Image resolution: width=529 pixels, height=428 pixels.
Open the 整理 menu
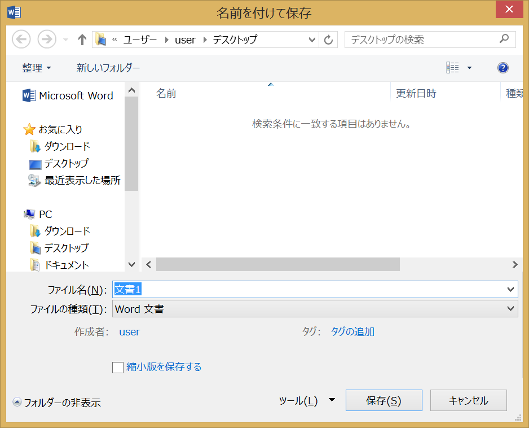37,68
